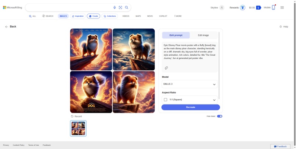Open the bottom-right dog on rock image
296x149 pixels.
click(x=134, y=92)
